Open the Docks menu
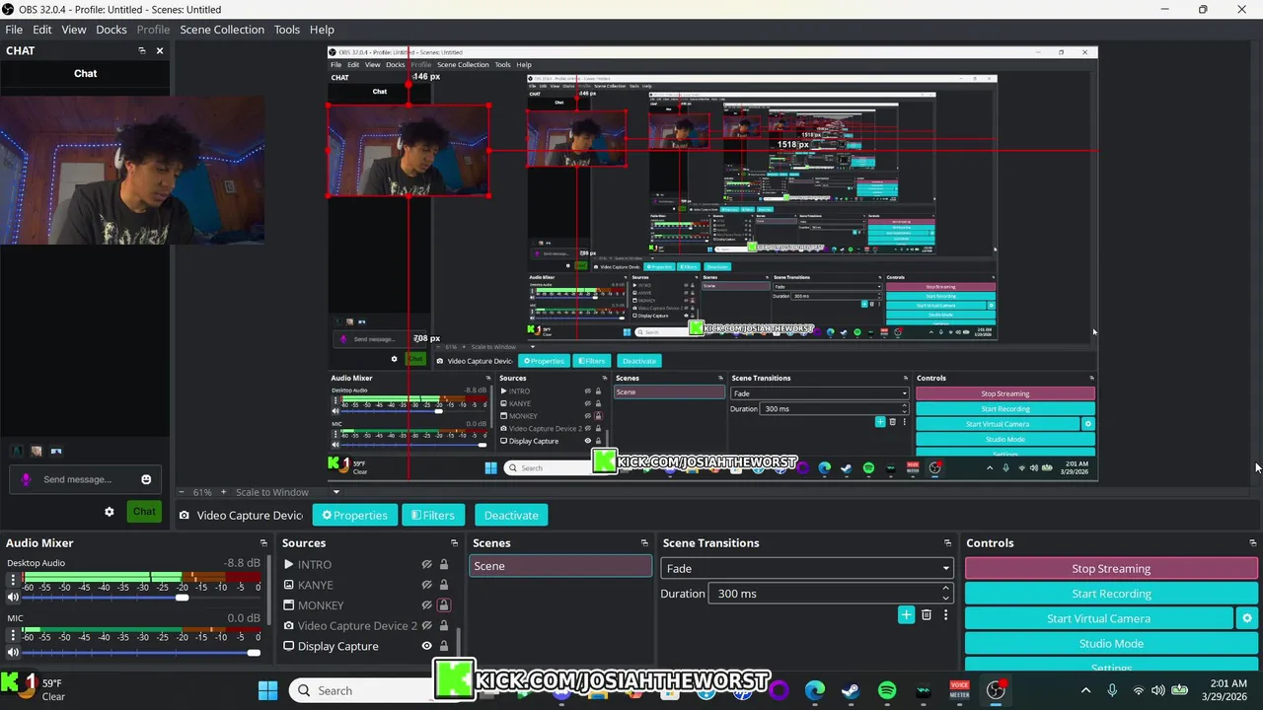Screen dimensions: 1263x710 (111, 30)
